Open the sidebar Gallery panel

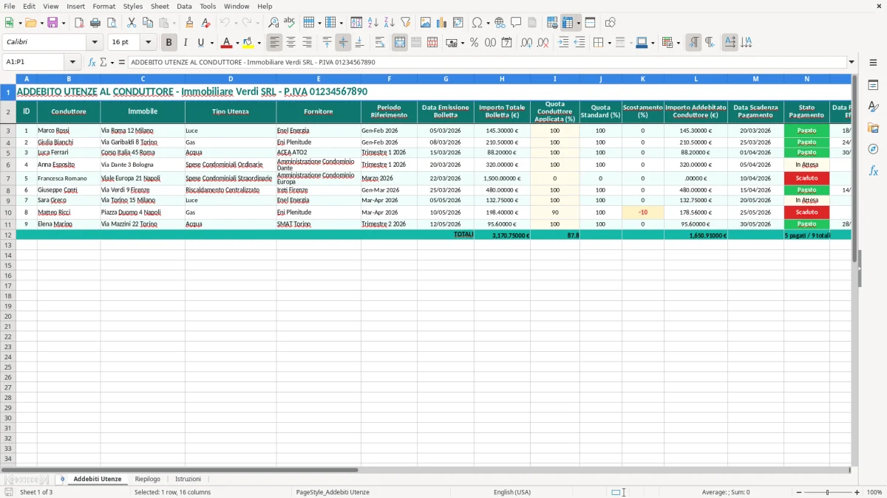click(873, 128)
